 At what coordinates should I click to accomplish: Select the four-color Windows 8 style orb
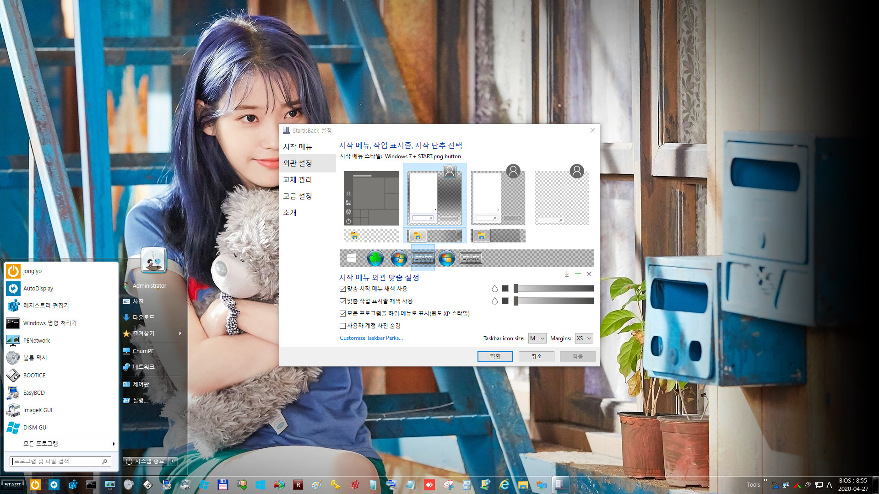pos(446,258)
